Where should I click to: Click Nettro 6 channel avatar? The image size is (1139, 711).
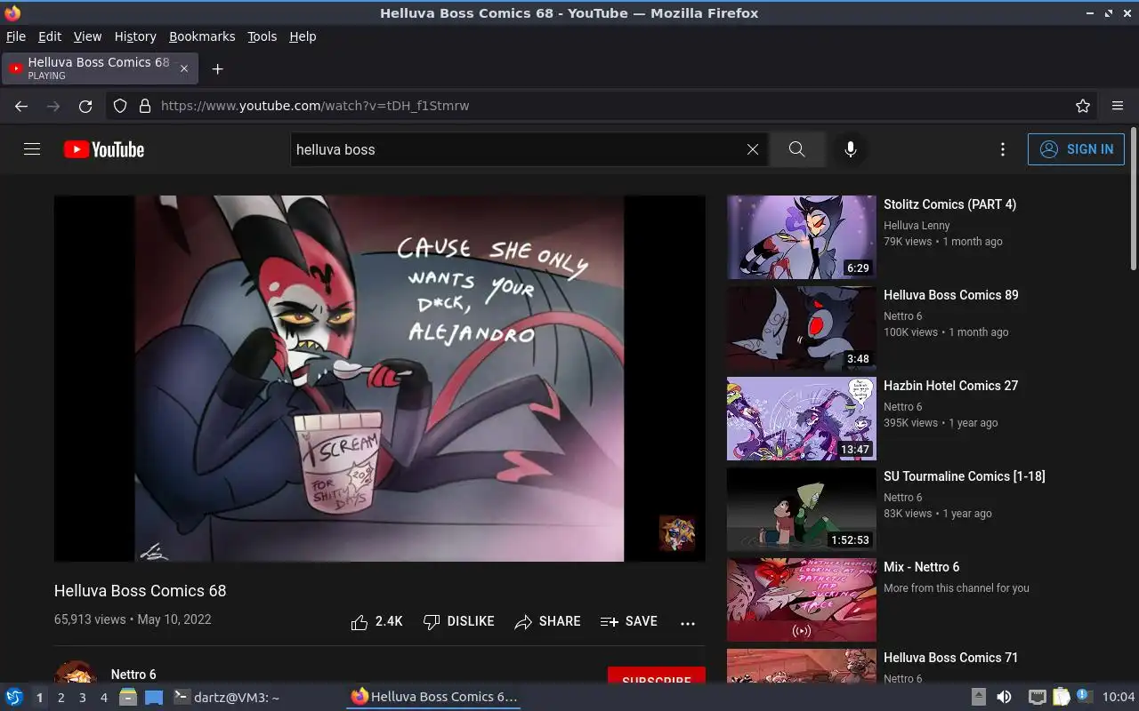76,673
